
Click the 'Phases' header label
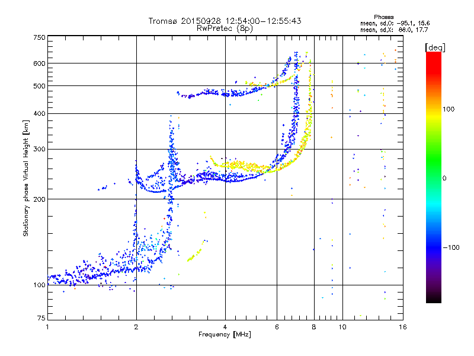click(x=383, y=17)
